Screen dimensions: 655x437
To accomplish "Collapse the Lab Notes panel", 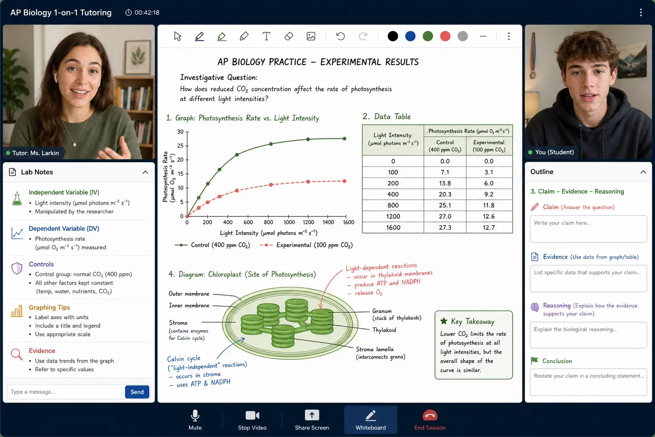I will (x=145, y=172).
